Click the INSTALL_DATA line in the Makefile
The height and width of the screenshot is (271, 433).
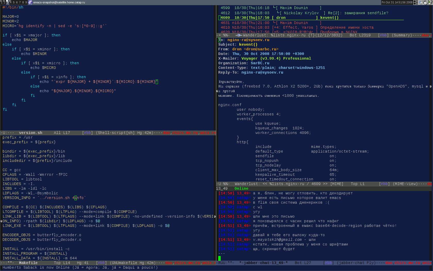[40, 258]
